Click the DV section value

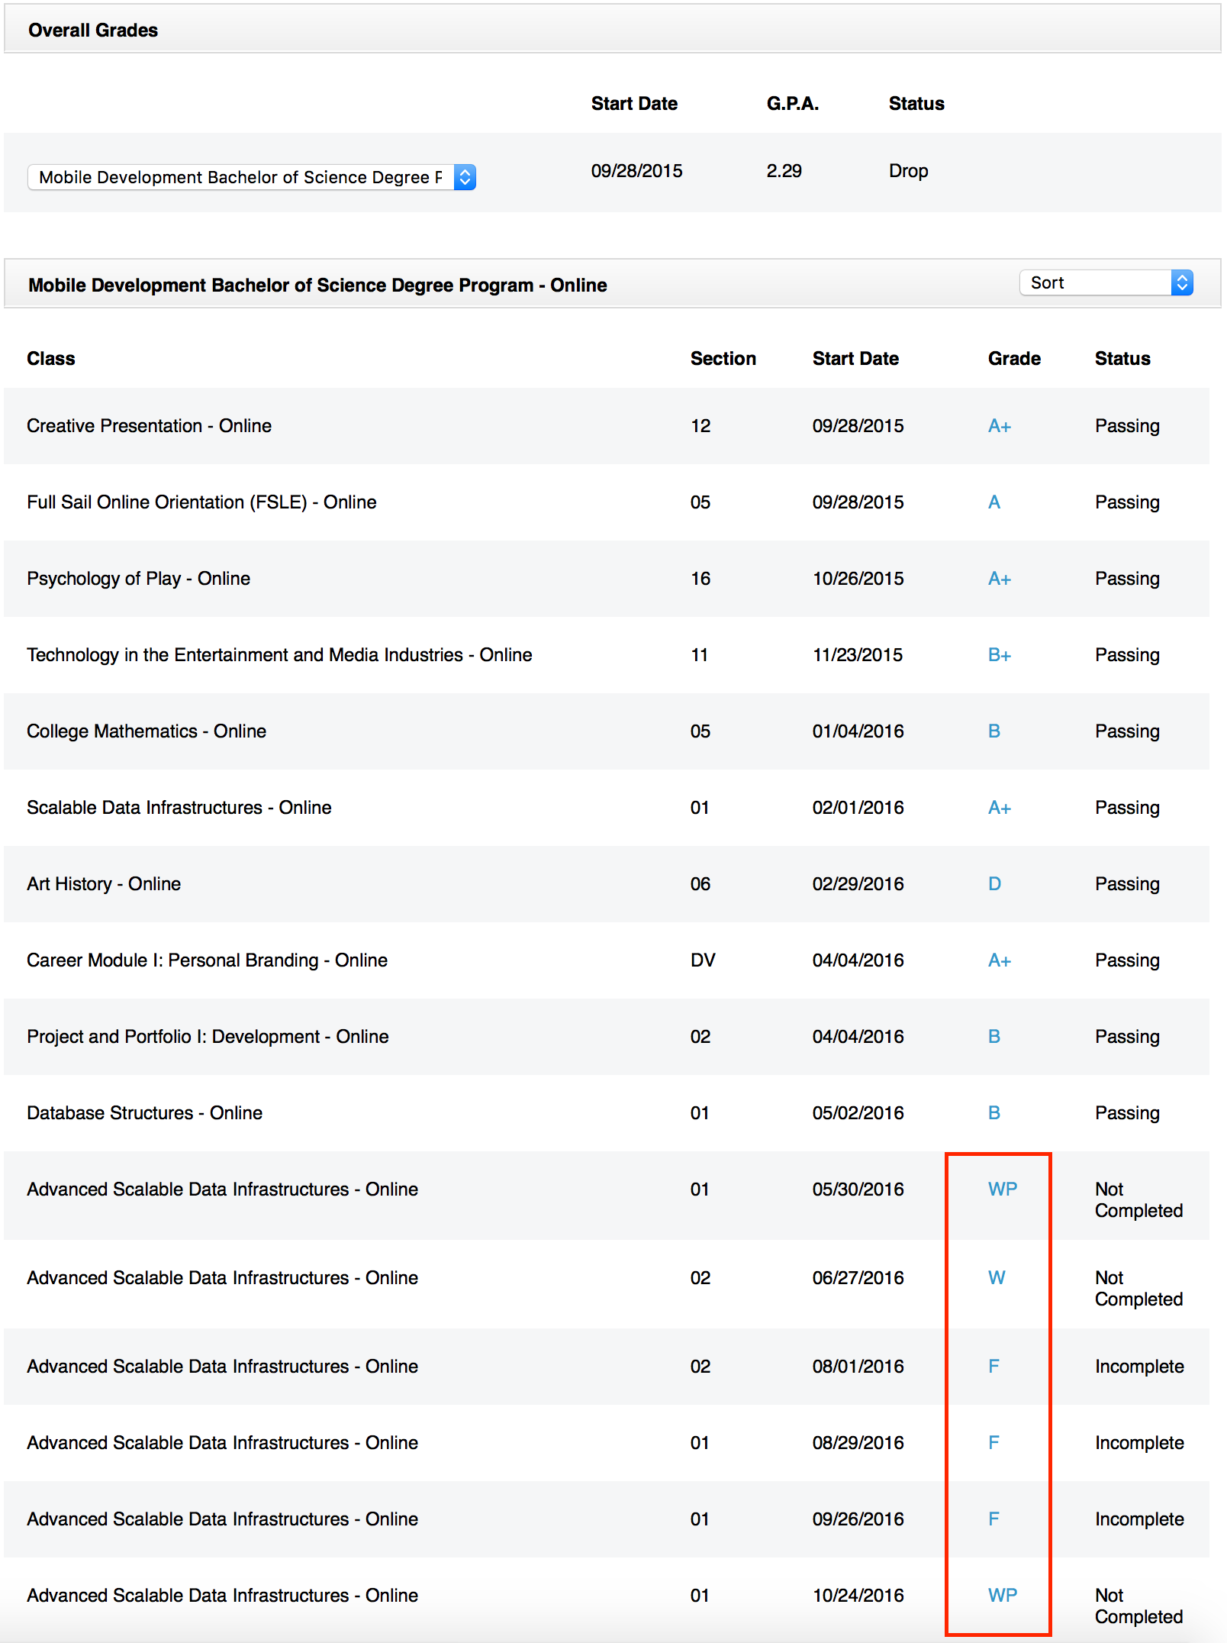click(x=703, y=960)
